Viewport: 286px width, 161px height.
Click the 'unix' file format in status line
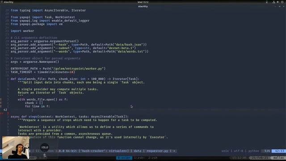pos(225,151)
